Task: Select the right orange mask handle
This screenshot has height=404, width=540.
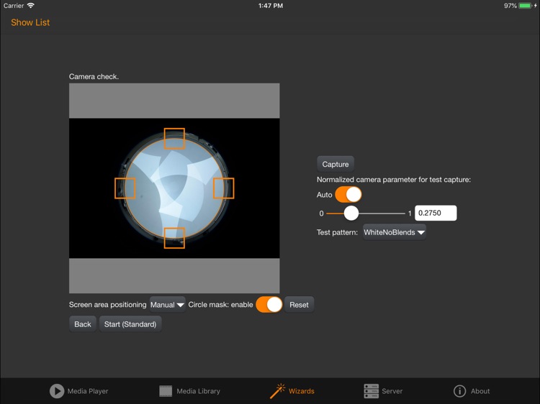Action: [x=224, y=188]
